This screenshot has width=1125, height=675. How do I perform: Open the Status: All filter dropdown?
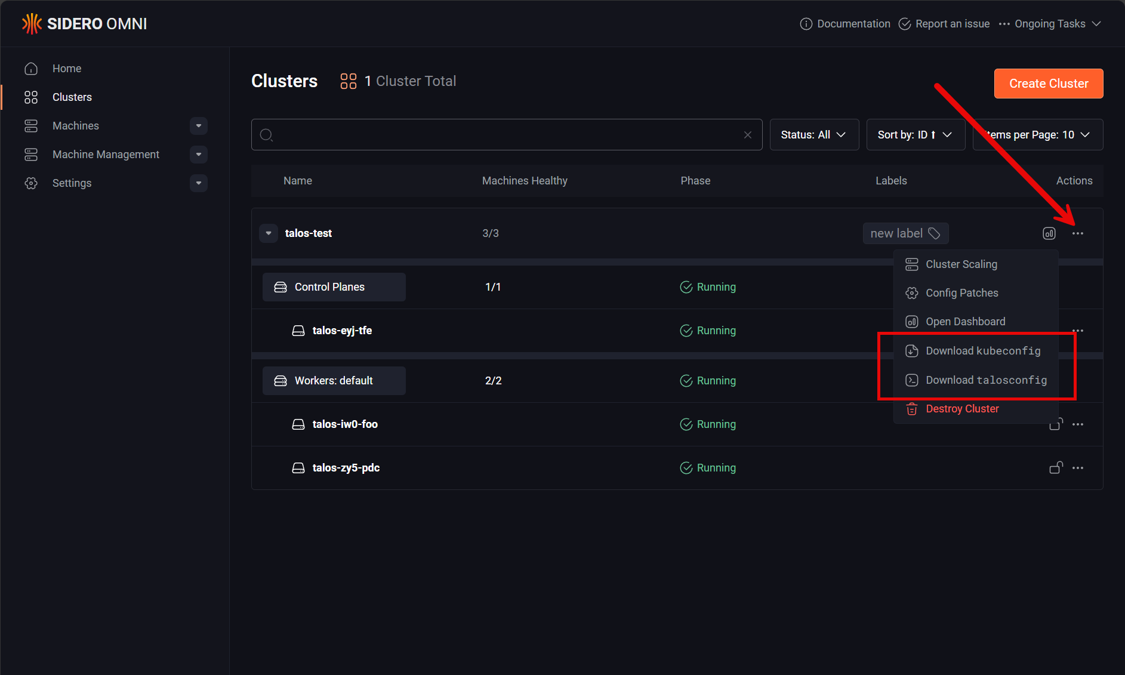point(814,134)
